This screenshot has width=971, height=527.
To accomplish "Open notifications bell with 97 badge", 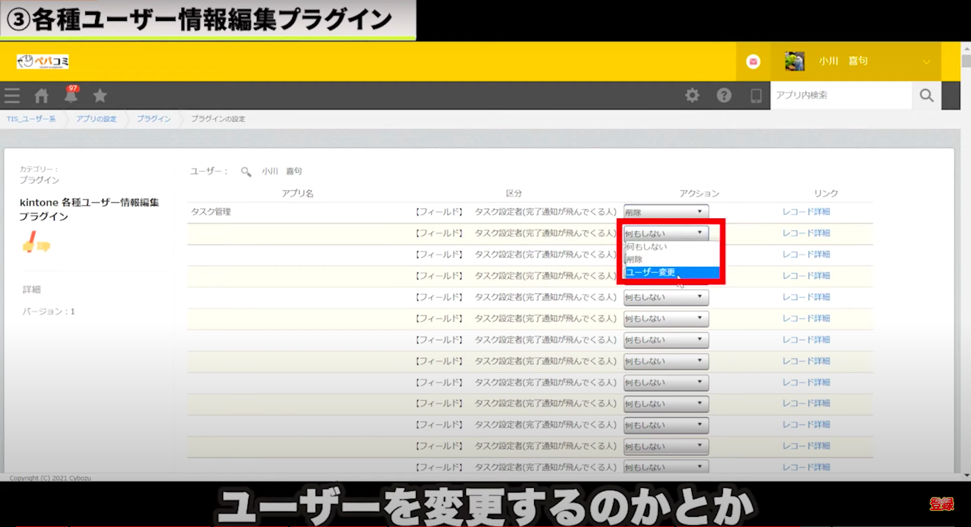I will pos(71,96).
